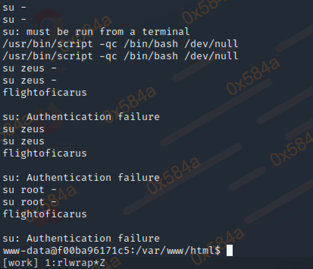Click the first flightoficarus password line
313x269 pixels.
(45, 92)
